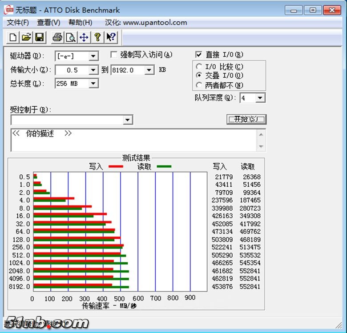The image size is (347, 333).
Task: Open the 帮助(H) menu
Action: click(81, 23)
